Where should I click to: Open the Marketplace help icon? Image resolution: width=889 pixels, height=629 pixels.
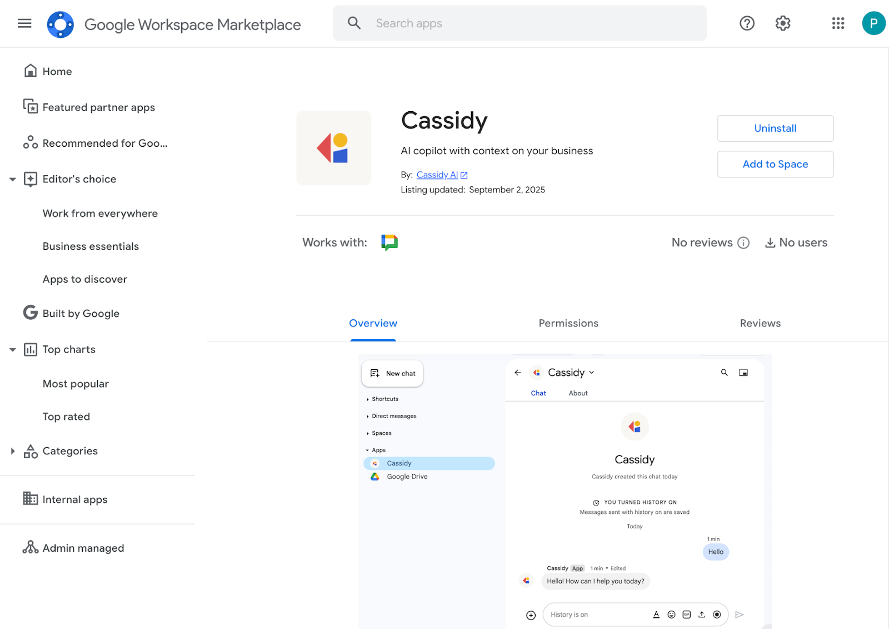point(747,23)
